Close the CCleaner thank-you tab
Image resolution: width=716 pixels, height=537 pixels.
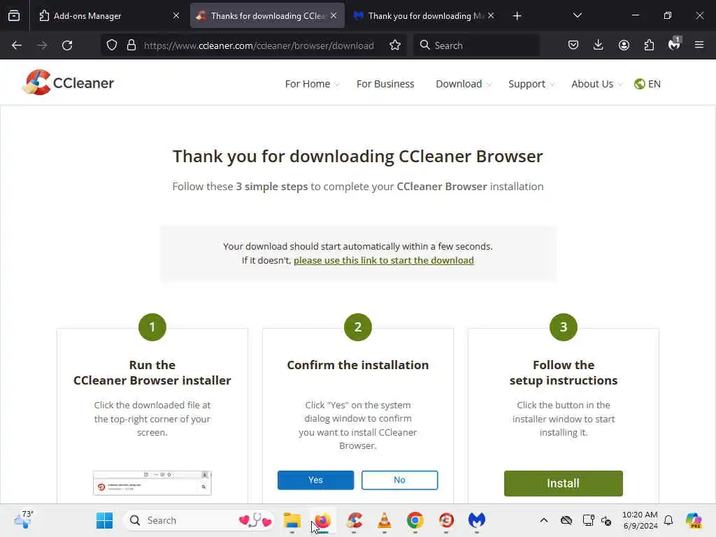point(334,16)
